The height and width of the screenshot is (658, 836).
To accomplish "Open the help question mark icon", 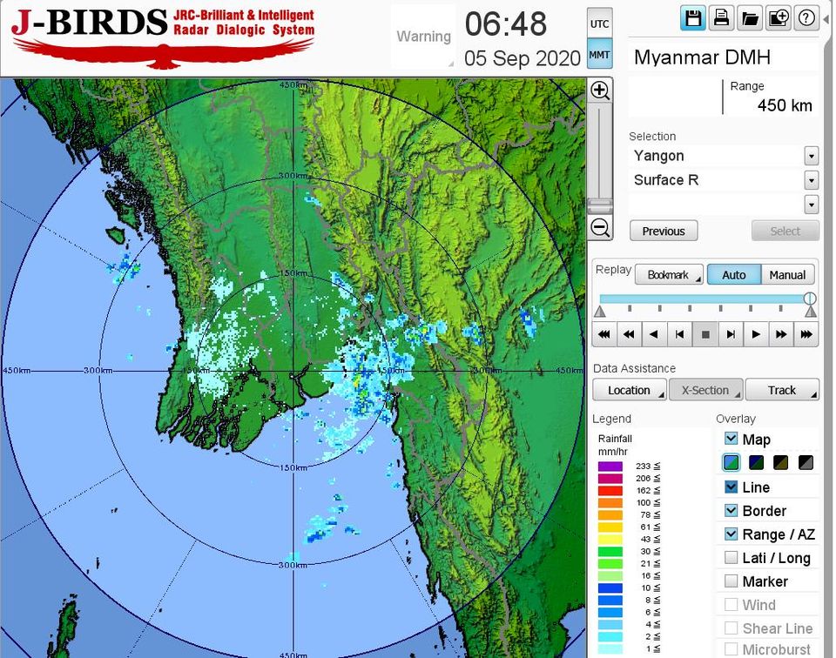I will coord(806,18).
